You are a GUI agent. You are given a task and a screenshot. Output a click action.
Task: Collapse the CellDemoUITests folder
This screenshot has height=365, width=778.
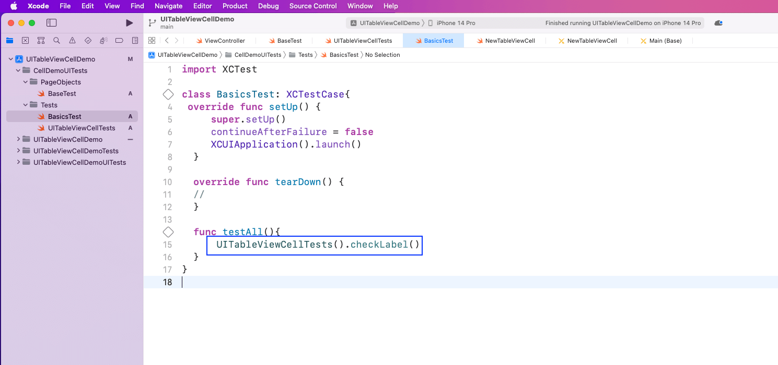pyautogui.click(x=18, y=70)
